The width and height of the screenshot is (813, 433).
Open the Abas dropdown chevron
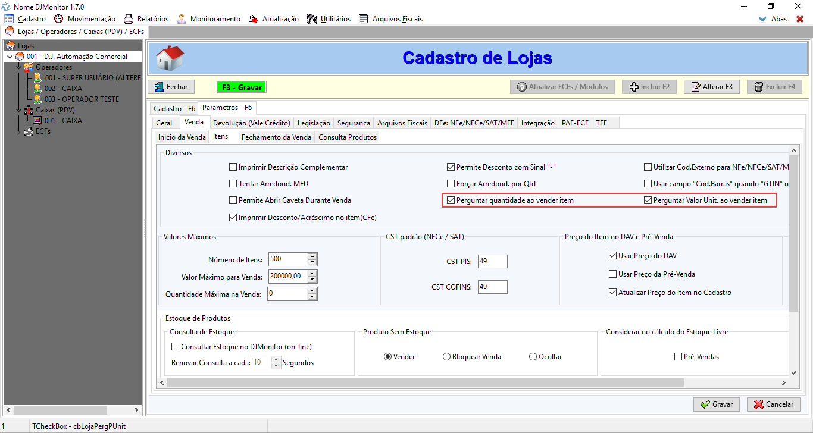(762, 19)
